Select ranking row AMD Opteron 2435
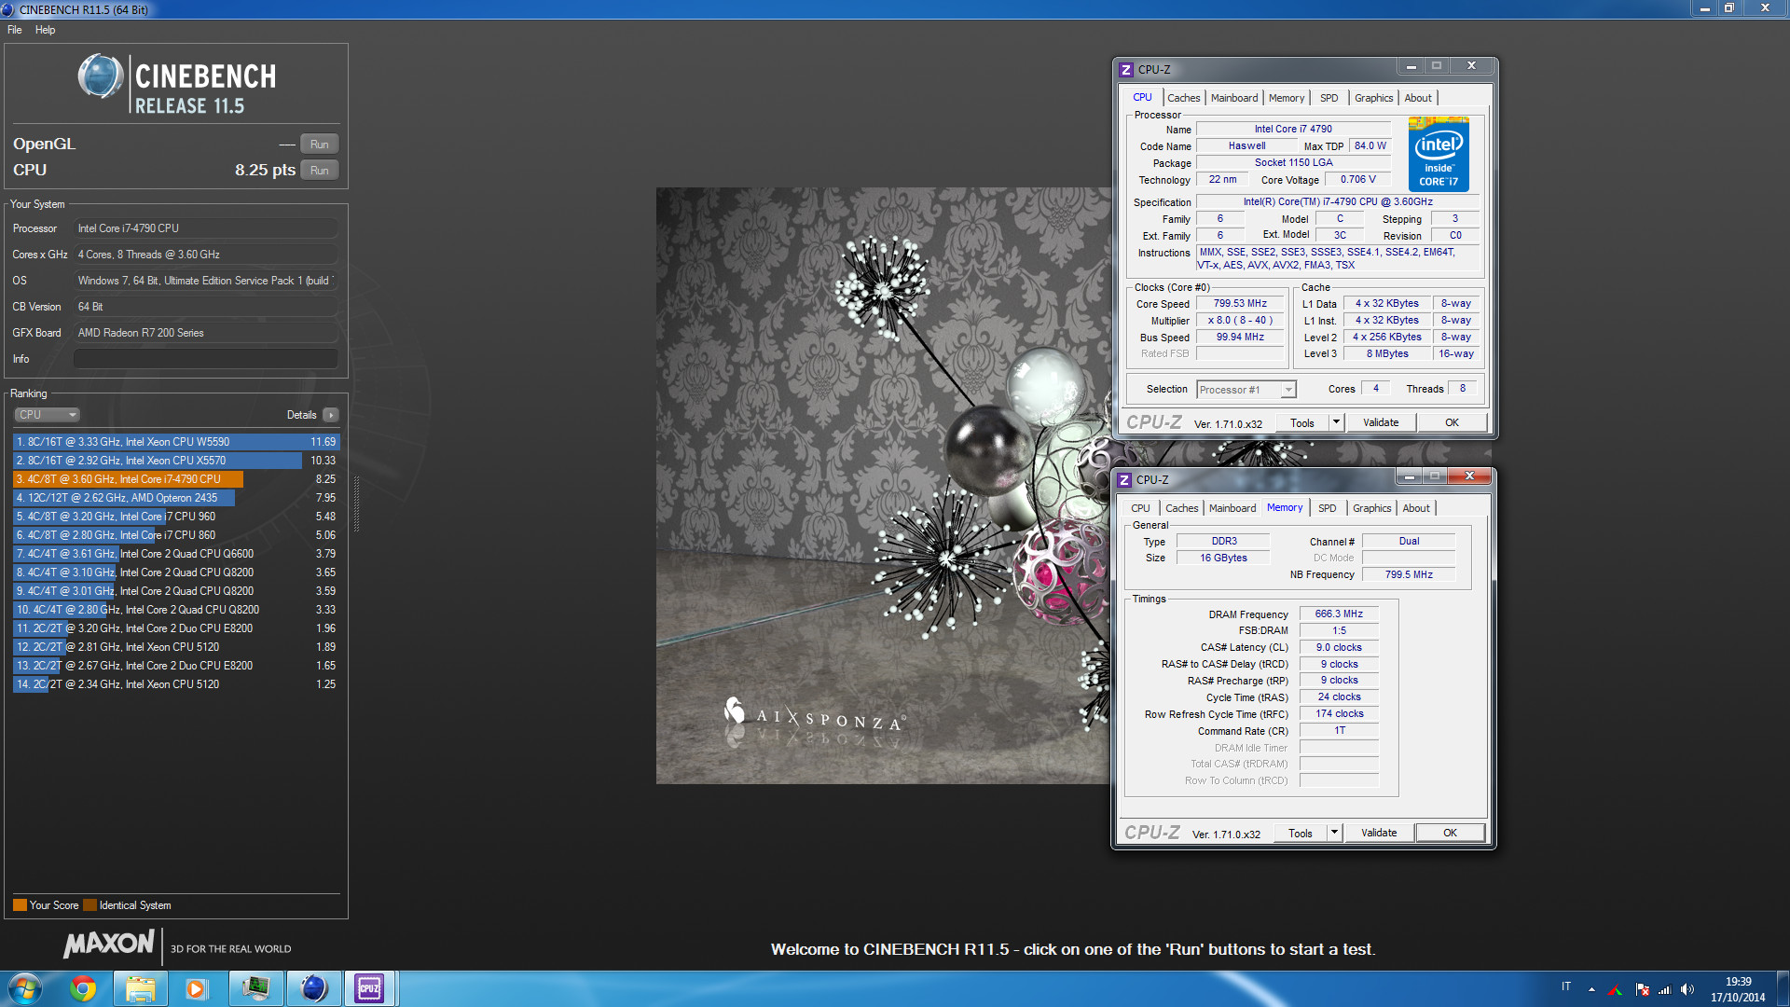This screenshot has height=1007, width=1790. click(x=176, y=498)
